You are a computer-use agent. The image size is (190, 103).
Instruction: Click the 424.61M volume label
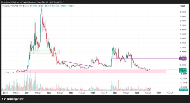[x=184, y=90]
